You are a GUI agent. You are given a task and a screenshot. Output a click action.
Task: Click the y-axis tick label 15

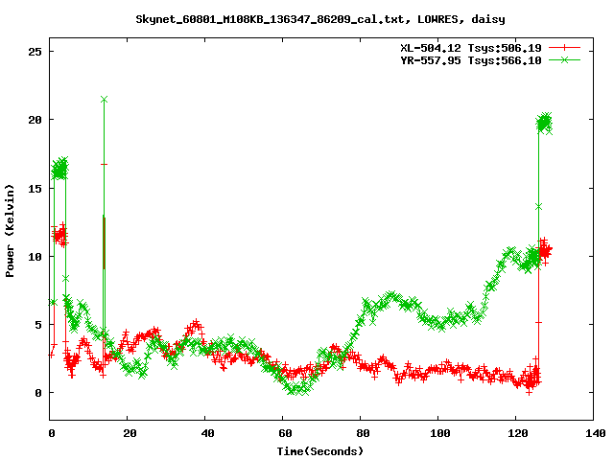point(35,189)
